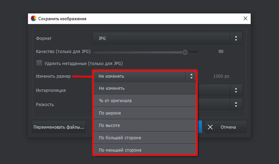Close the Сохранить изображения dialog
This screenshot has width=279, height=164.
coord(245,18)
